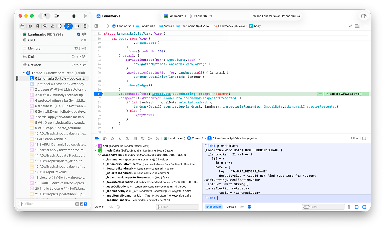Collapse the Thread 1 stack frames
This screenshot has height=230, width=385.
pyautogui.click(x=24, y=73)
